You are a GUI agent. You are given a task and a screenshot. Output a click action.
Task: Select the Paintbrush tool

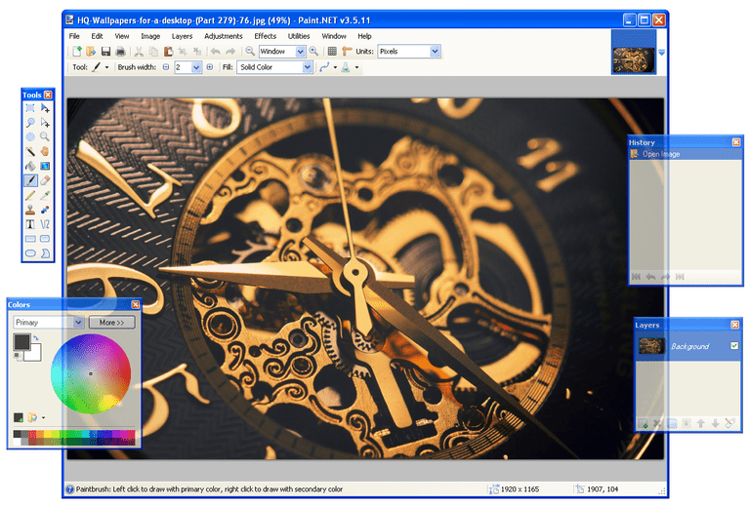coord(30,180)
